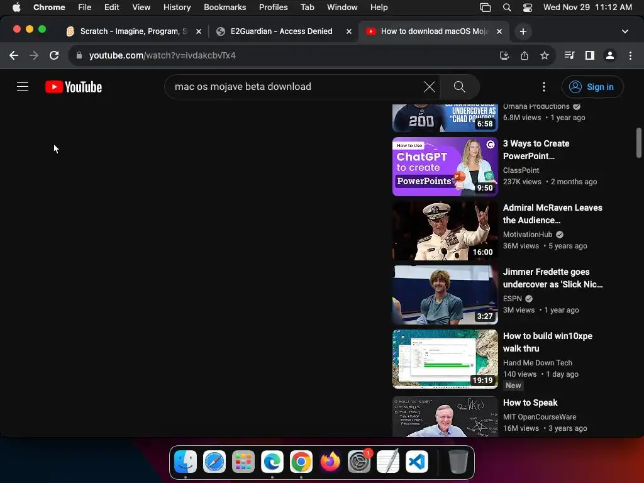Switch to Scratch - Imagine, Program tab
The width and height of the screenshot is (644, 483).
[x=133, y=31]
